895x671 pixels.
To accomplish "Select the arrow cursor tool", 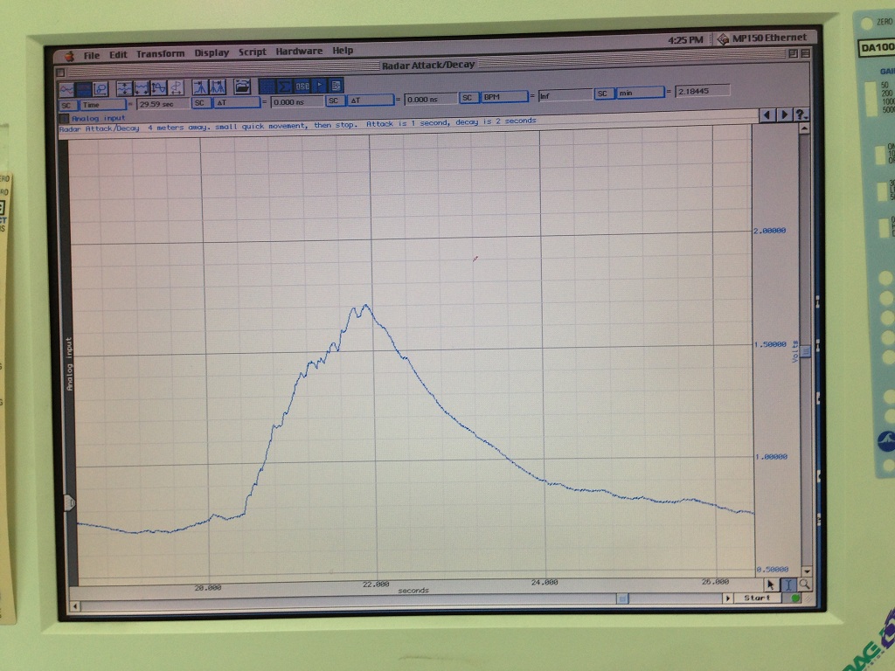I will (771, 585).
